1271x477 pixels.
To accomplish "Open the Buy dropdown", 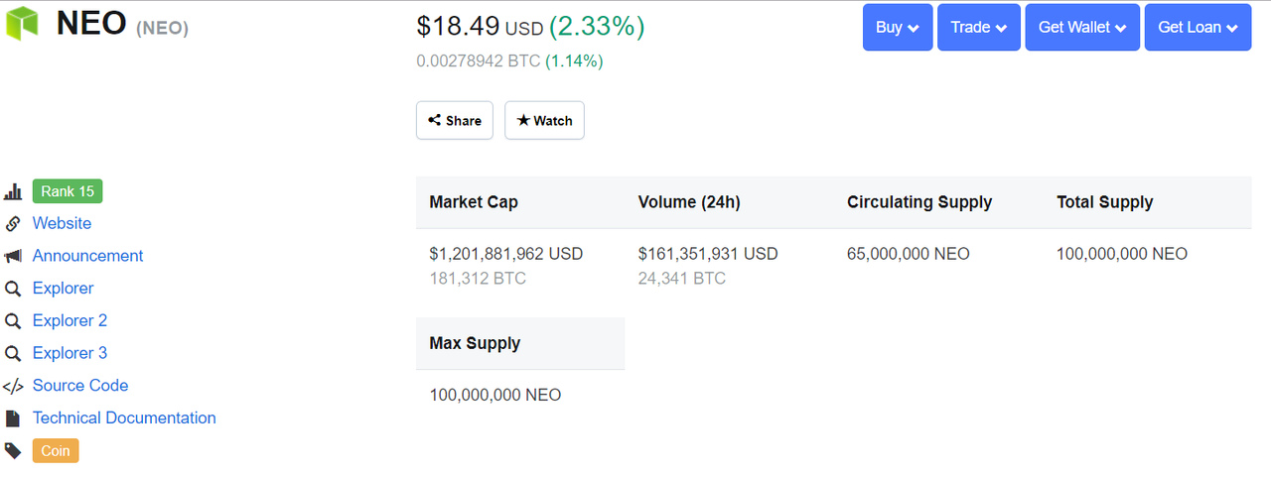I will (x=898, y=27).
